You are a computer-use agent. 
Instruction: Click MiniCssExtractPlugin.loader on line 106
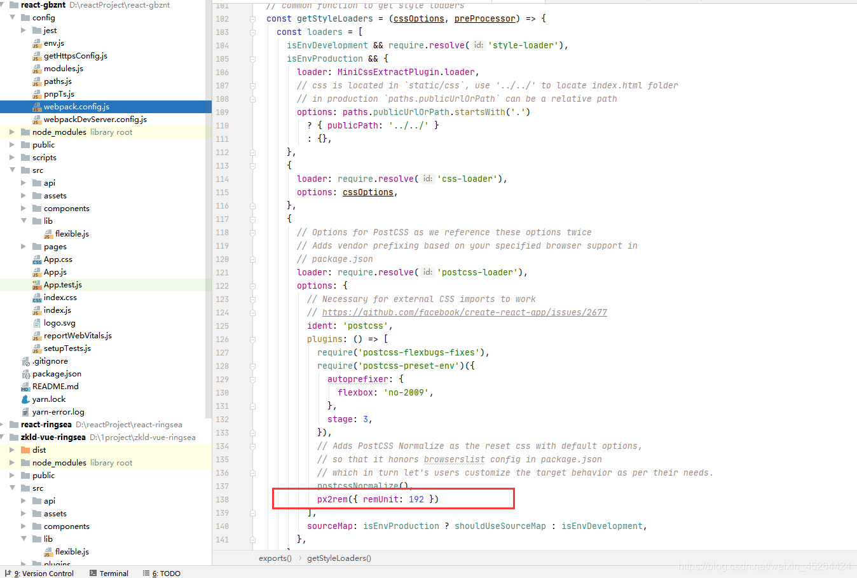pos(406,72)
